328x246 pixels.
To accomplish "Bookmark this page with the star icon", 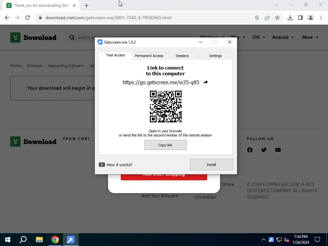I will (x=277, y=18).
